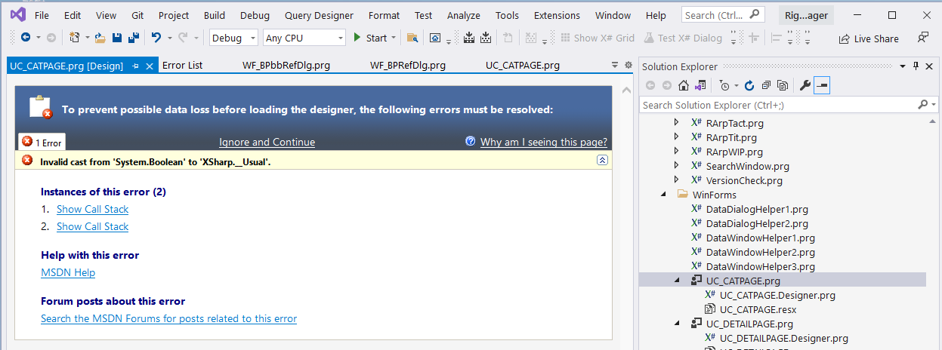Click the Undo arrow icon
Viewport: 942px width, 350px height.
pos(156,38)
